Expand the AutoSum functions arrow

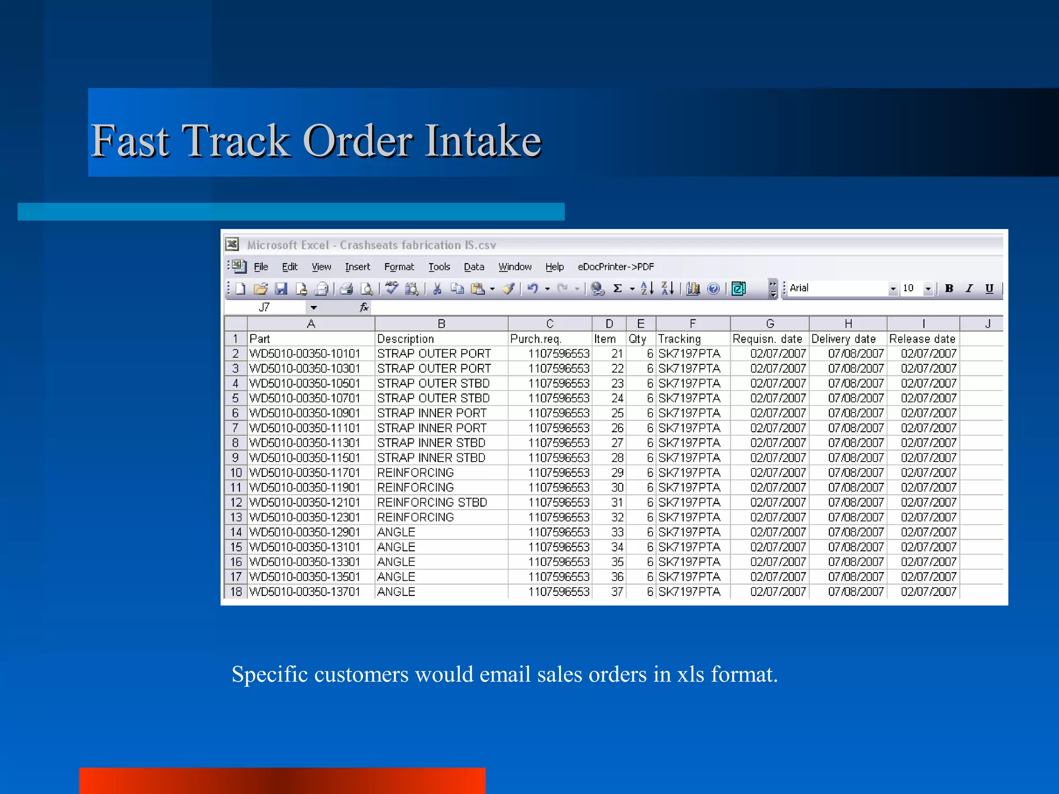coord(632,289)
